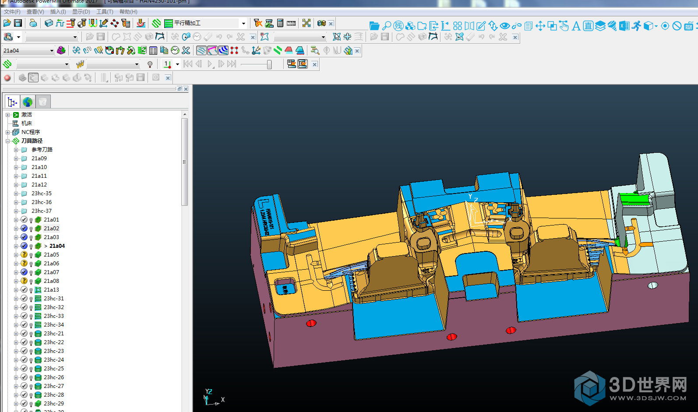Switch to the globe browser tab

(28, 102)
